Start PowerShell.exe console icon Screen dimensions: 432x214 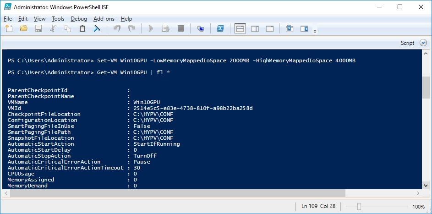point(220,28)
